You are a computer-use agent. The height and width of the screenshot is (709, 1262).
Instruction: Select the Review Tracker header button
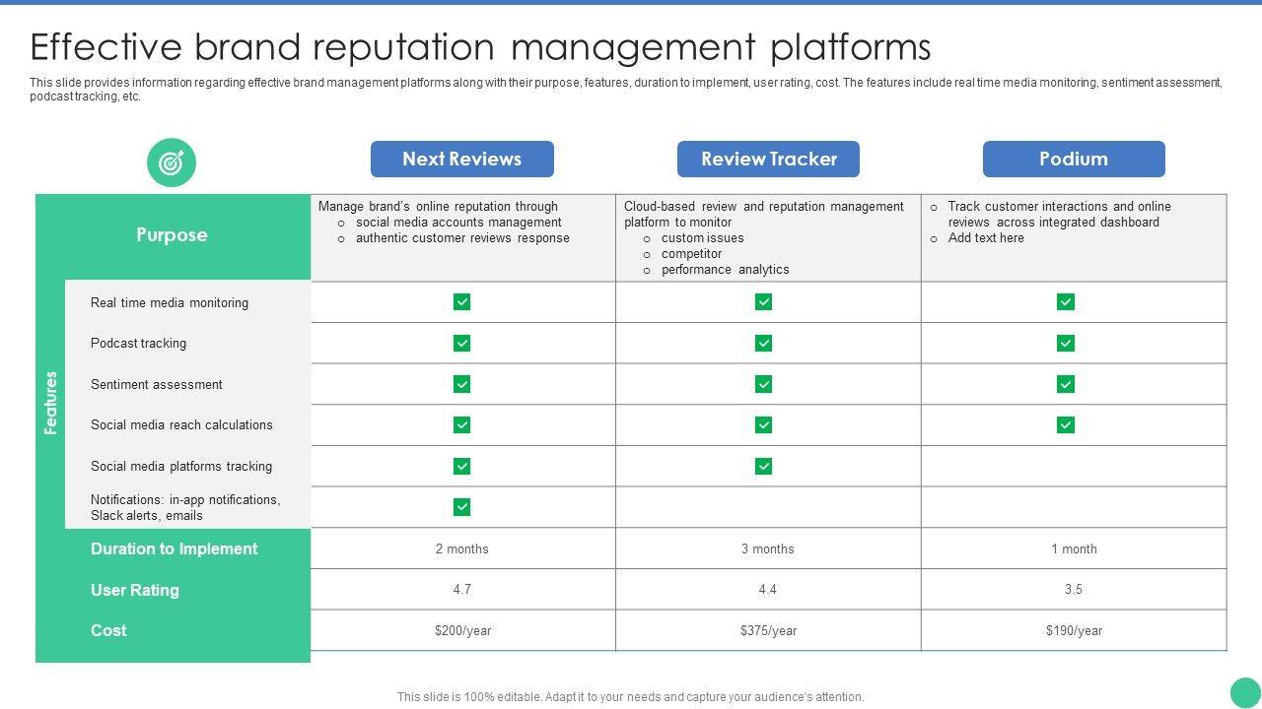(768, 160)
